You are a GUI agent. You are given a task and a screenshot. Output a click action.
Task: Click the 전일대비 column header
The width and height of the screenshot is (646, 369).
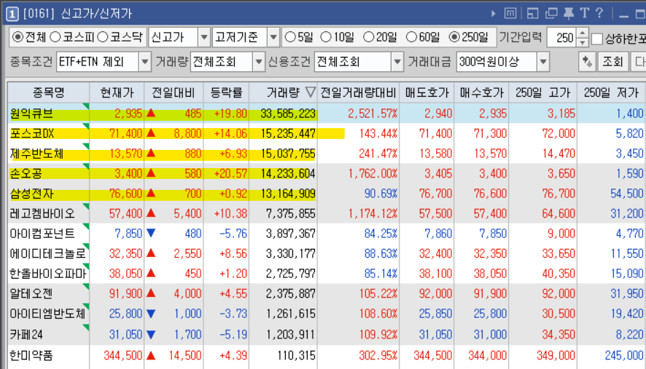(x=174, y=92)
